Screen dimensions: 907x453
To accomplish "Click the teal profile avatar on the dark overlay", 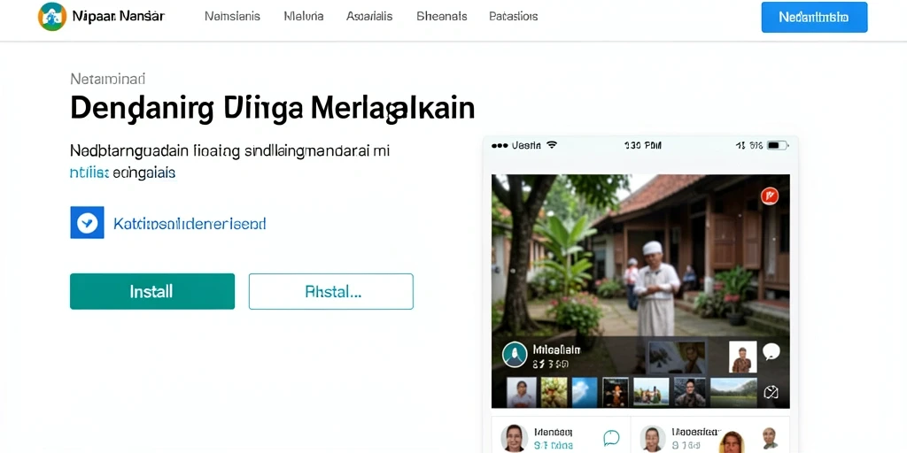I will pos(515,354).
